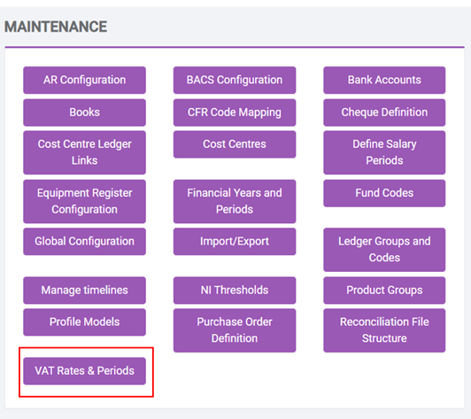471x419 pixels.
Task: Open NI Thresholds
Action: pyautogui.click(x=235, y=291)
